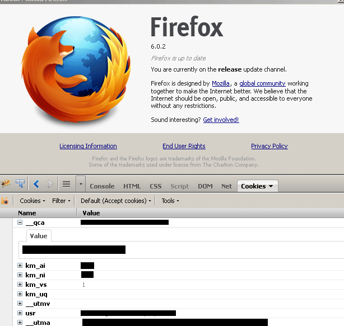Image resolution: width=344 pixels, height=326 pixels.
Task: Select the Value tab under __qca
Action: click(x=39, y=236)
